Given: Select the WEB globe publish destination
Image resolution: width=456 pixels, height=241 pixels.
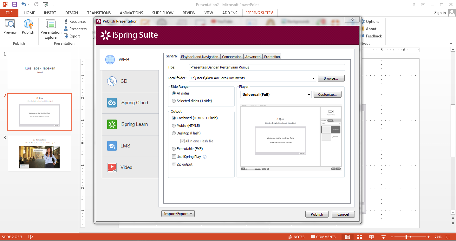Looking at the screenshot, I should click(x=110, y=60).
